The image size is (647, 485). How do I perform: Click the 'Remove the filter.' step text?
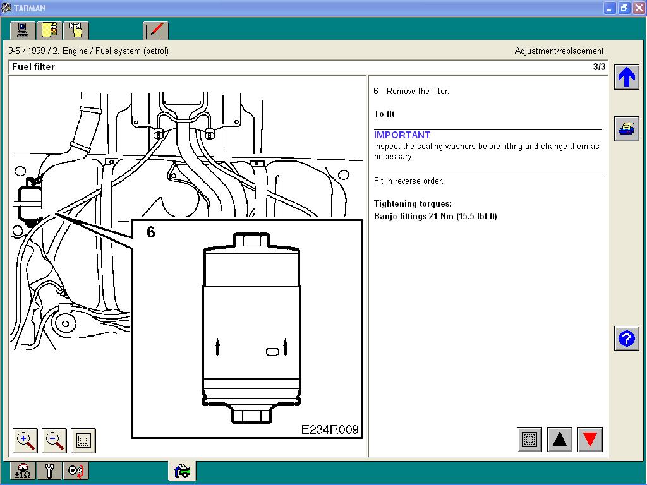[418, 91]
